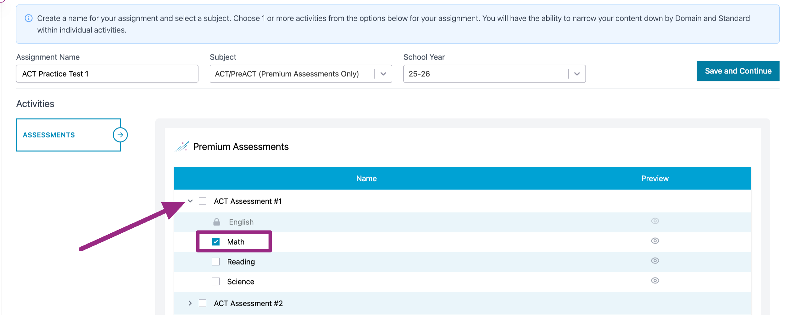Click the Assignment Name field label

[x=48, y=57]
